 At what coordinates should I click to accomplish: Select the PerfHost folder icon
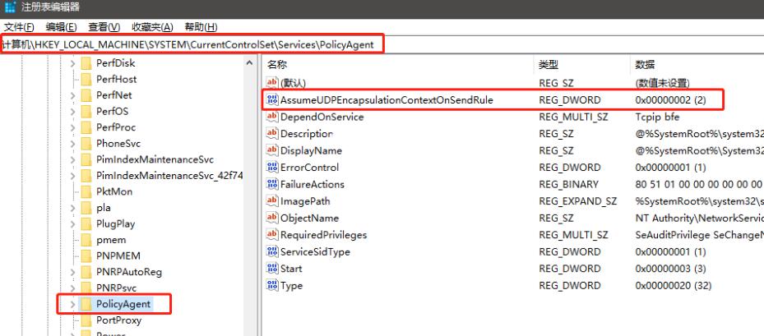point(86,80)
